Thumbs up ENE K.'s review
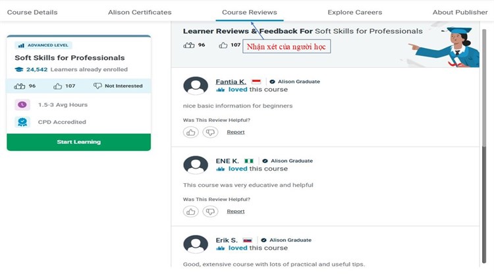Viewport: 494px width, 278px height. tap(191, 211)
